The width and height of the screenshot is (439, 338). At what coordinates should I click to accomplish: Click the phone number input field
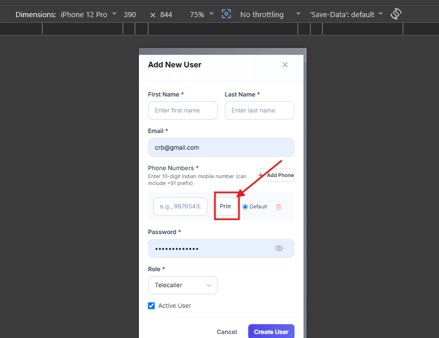click(180, 206)
